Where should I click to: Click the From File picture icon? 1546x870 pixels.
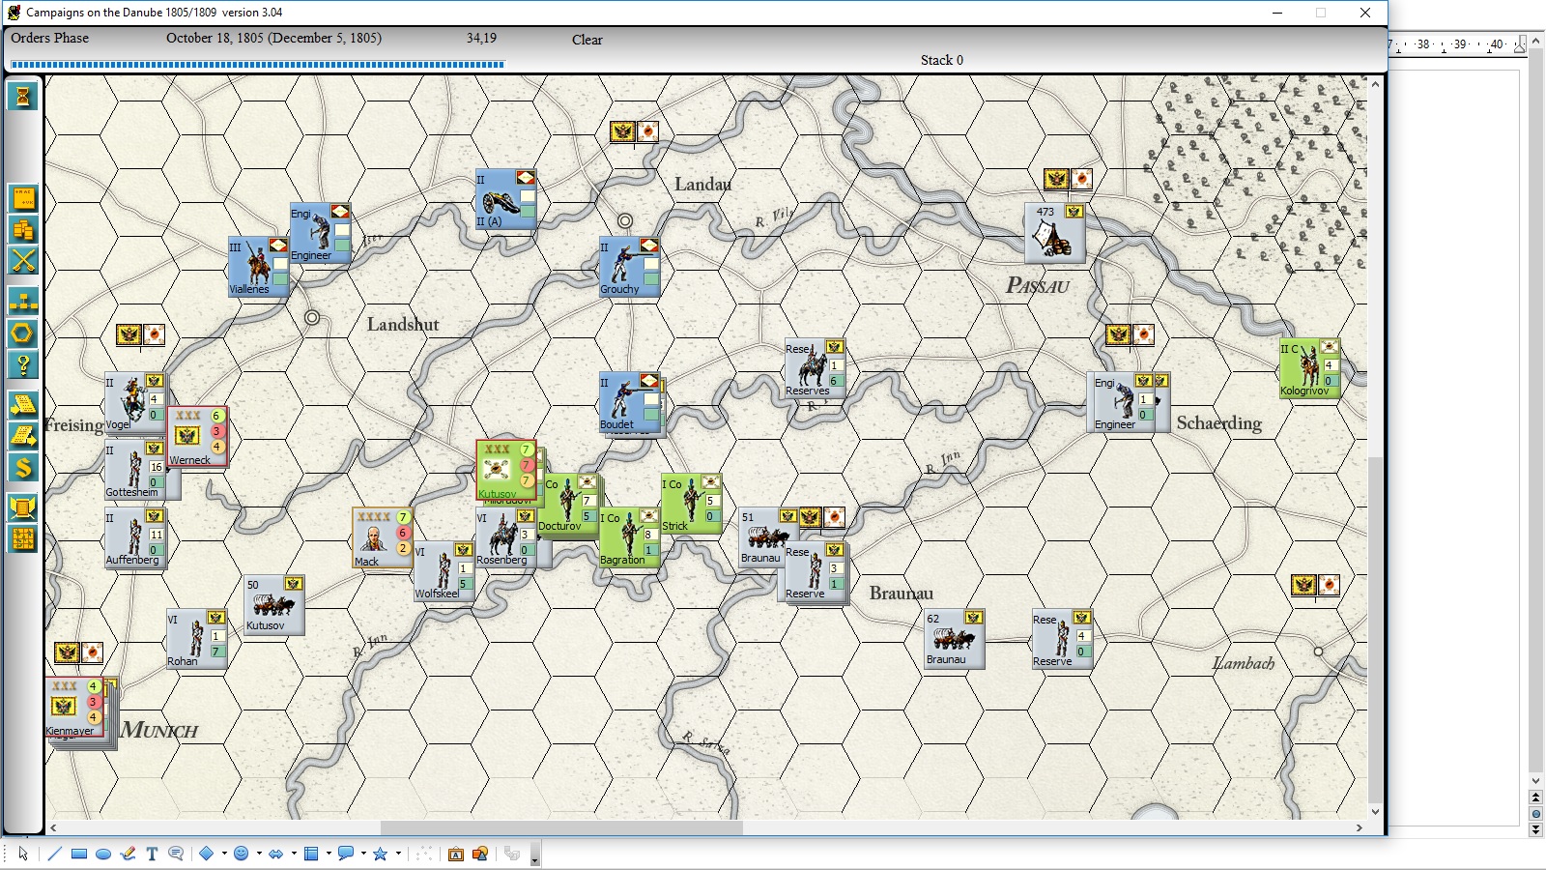[480, 854]
